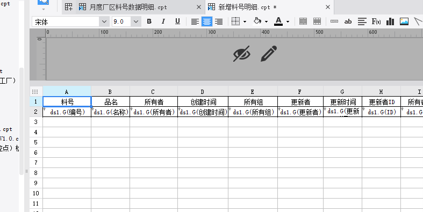Insert image element

[404, 21]
